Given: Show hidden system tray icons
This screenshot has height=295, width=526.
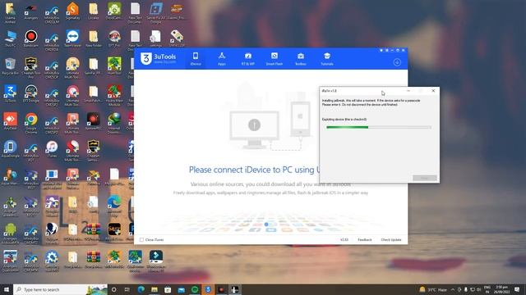Looking at the screenshot, I should tap(453, 289).
